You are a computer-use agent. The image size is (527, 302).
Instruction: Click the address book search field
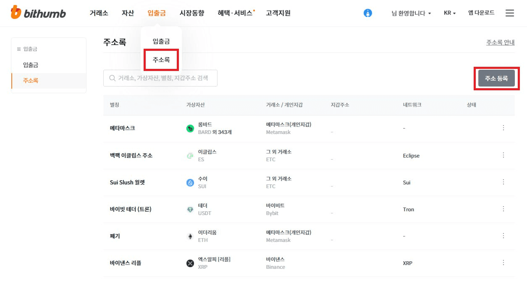tap(160, 78)
